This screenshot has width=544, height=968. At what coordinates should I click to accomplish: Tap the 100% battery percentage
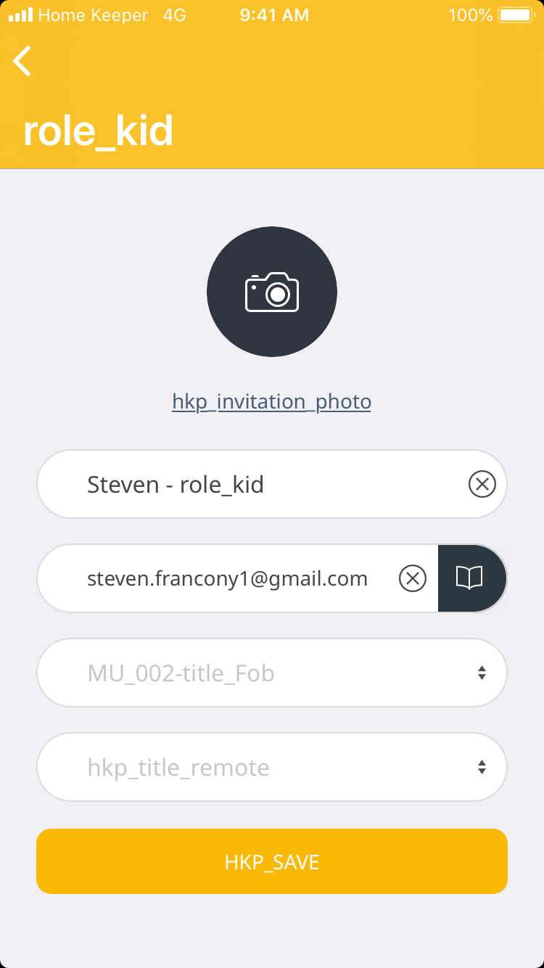click(470, 15)
